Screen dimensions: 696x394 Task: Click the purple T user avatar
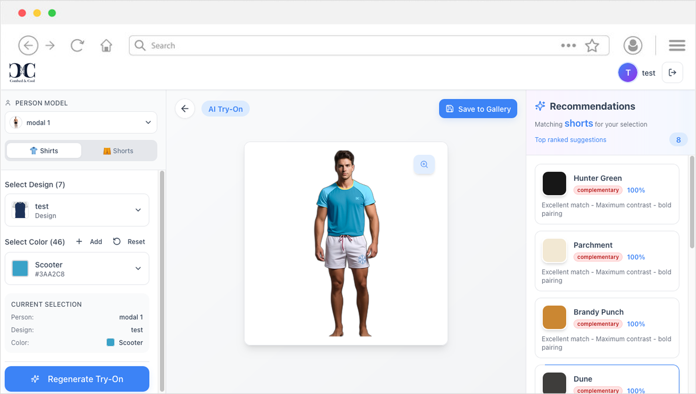click(628, 73)
